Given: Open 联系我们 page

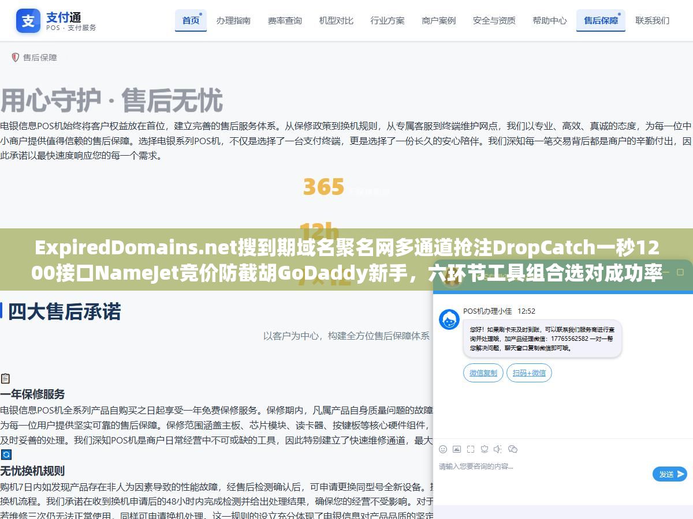Looking at the screenshot, I should tap(653, 20).
